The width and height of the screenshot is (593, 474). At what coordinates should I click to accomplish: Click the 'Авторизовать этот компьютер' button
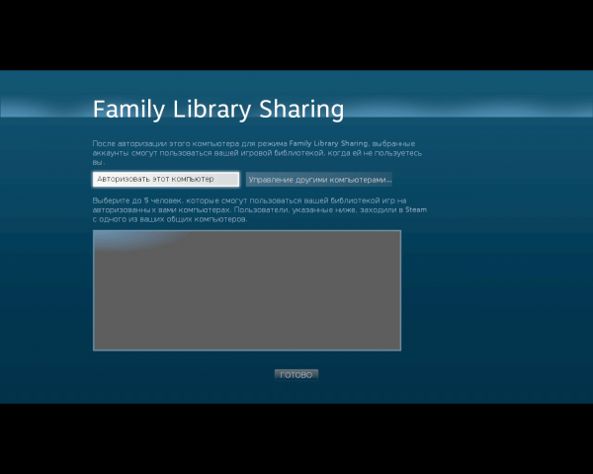tap(166, 180)
